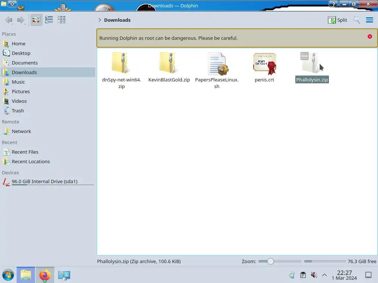Open Recent Locations
The width and height of the screenshot is (378, 283).
coord(48,162)
